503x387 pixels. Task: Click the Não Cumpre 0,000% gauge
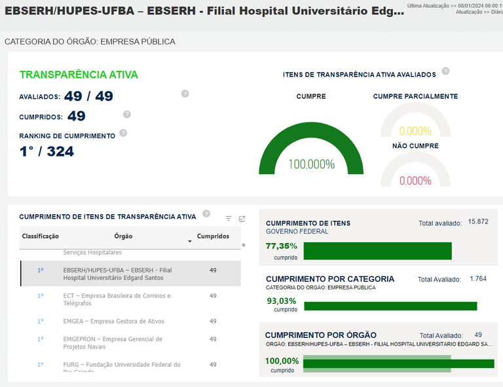point(415,170)
